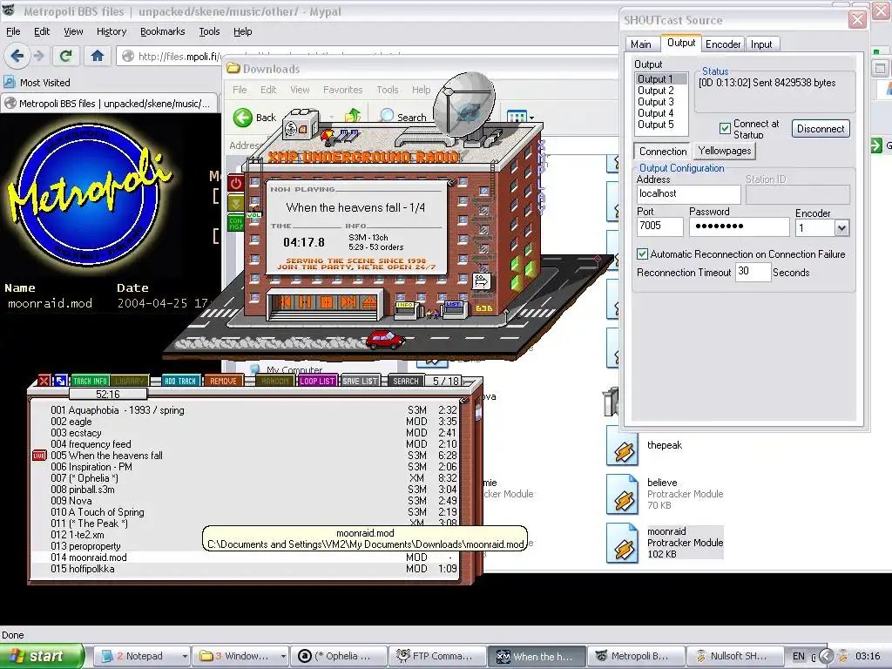Click the Port field showing 7005

pyautogui.click(x=660, y=226)
